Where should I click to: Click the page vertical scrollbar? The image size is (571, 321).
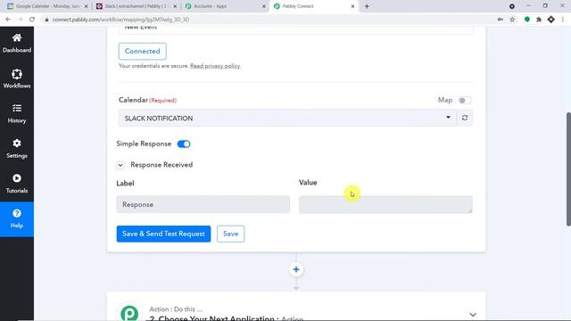(568, 169)
